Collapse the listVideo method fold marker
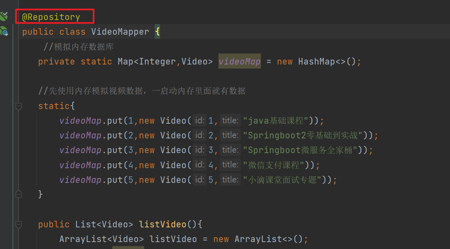The width and height of the screenshot is (450, 249). pos(19,225)
